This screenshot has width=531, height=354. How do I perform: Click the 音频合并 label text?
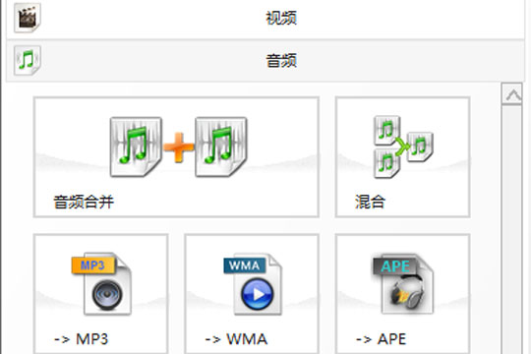coord(84,202)
